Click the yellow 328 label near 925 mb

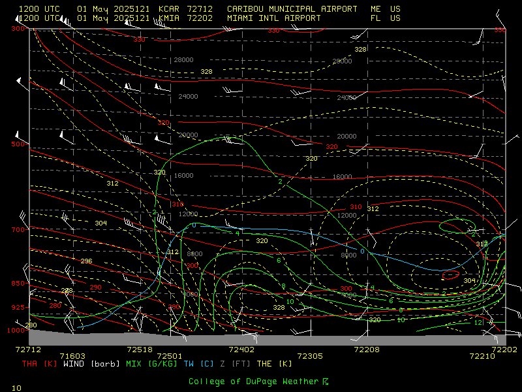click(279, 307)
